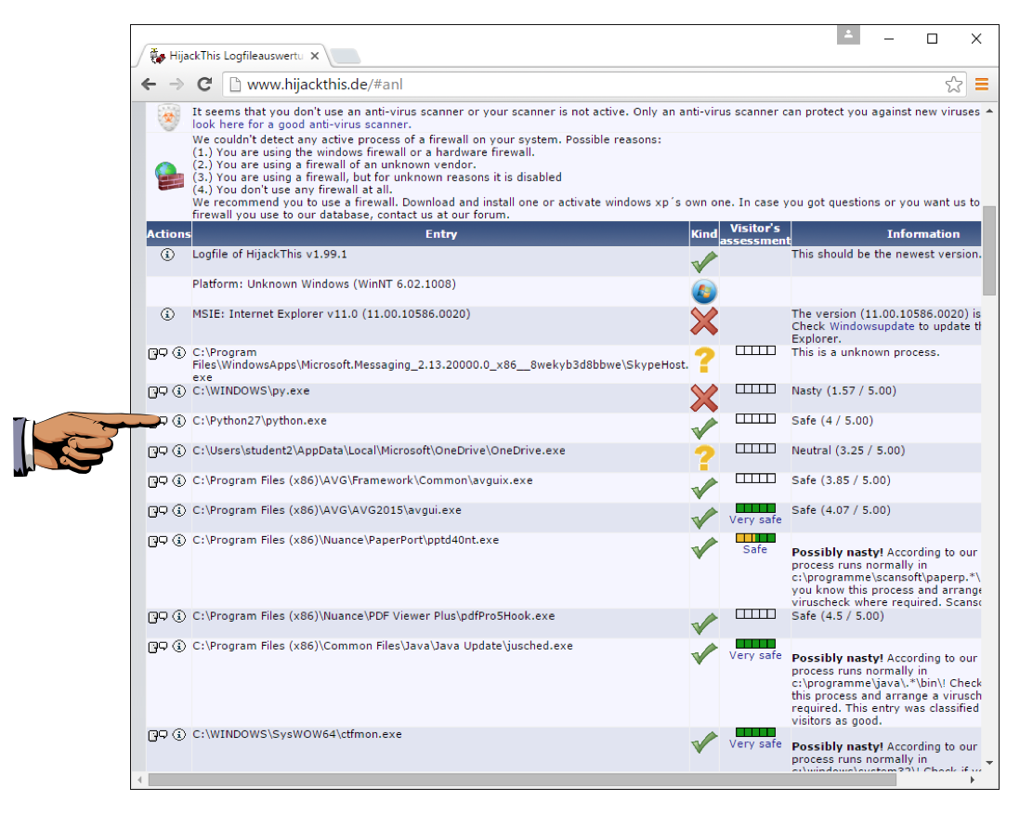Viewport: 1020px width, 814px height.
Task: Click comment icon for pdfPro5Hook.exe entry
Action: [157, 617]
